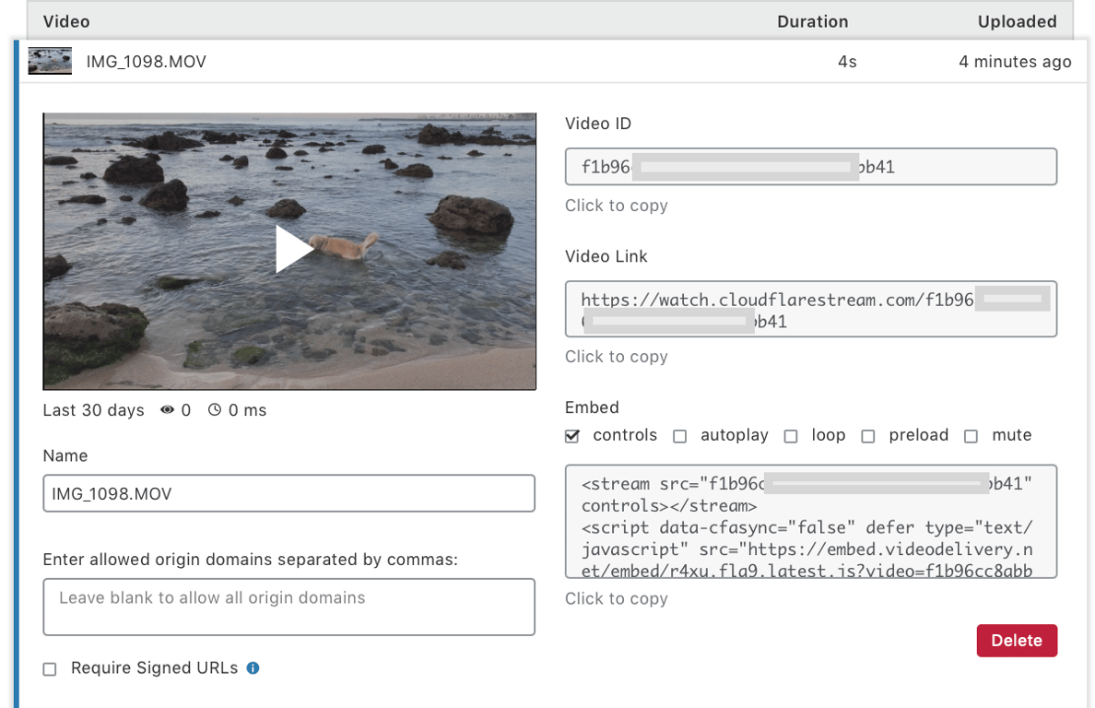1095x708 pixels.
Task: Click the Uploaded column header
Action: tap(1018, 21)
